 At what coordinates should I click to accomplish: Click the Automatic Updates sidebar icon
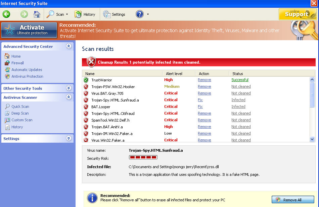pyautogui.click(x=7, y=70)
